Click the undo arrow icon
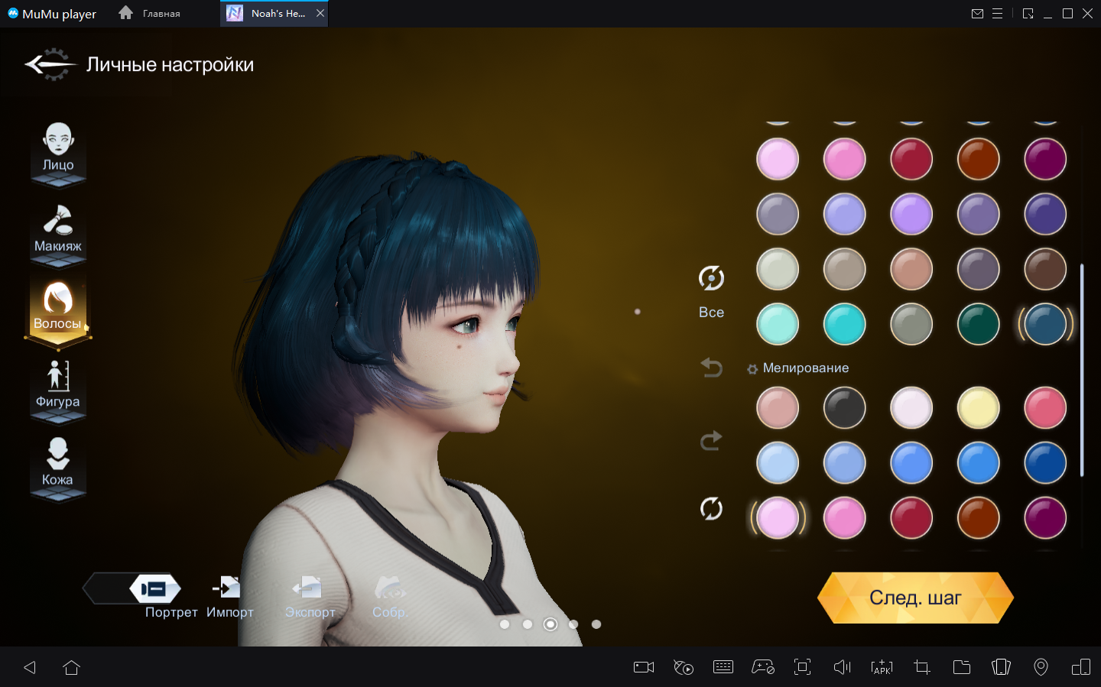 [x=711, y=368]
